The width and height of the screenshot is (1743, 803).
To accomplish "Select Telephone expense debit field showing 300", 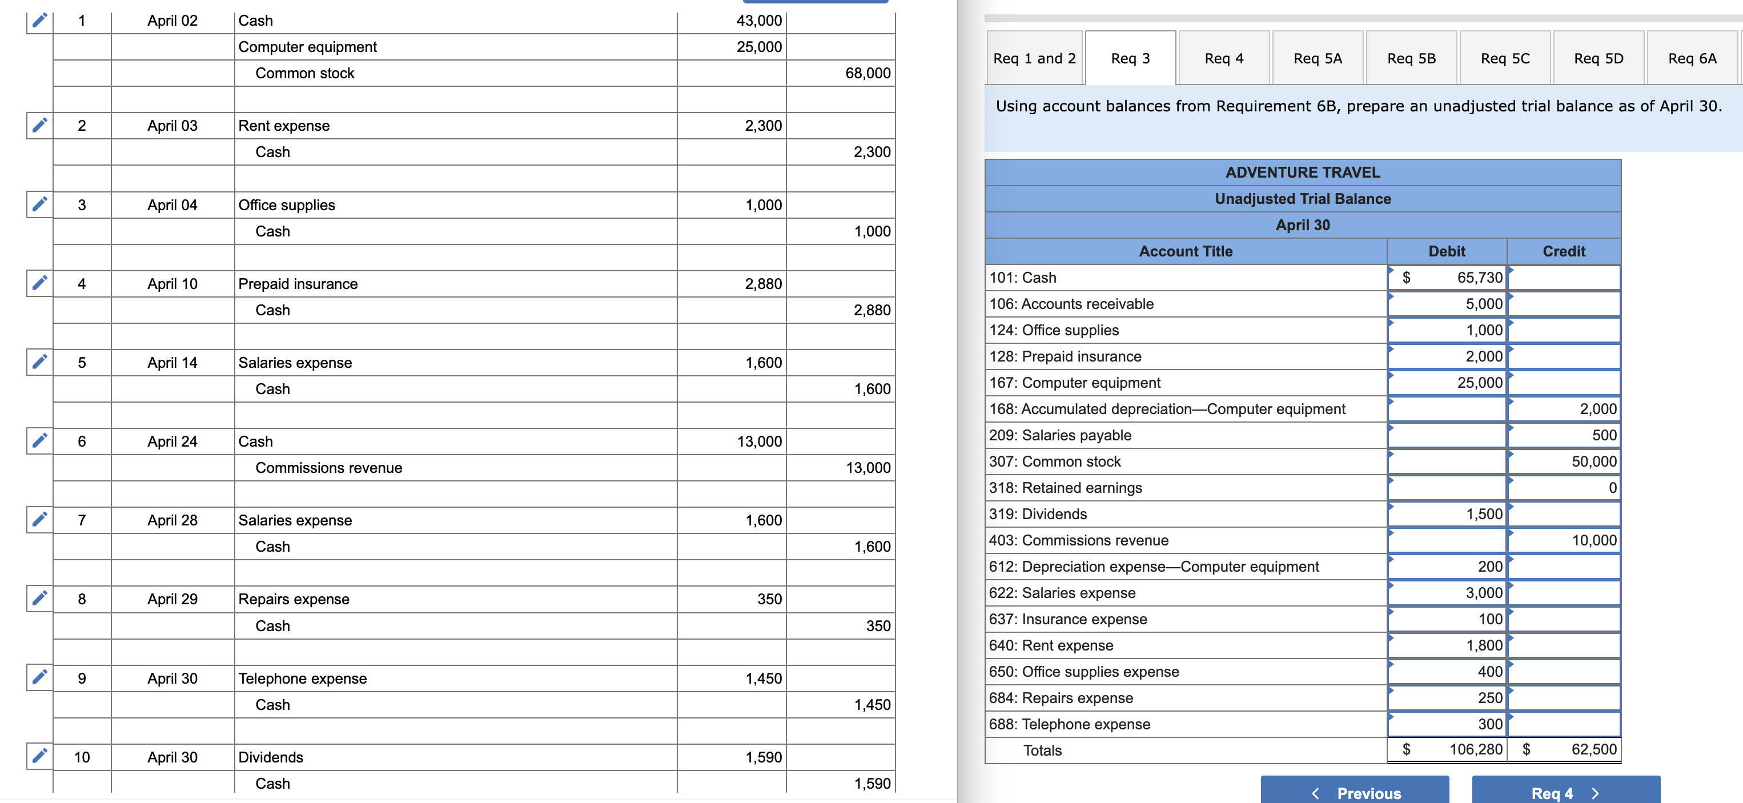I will click(x=1448, y=724).
